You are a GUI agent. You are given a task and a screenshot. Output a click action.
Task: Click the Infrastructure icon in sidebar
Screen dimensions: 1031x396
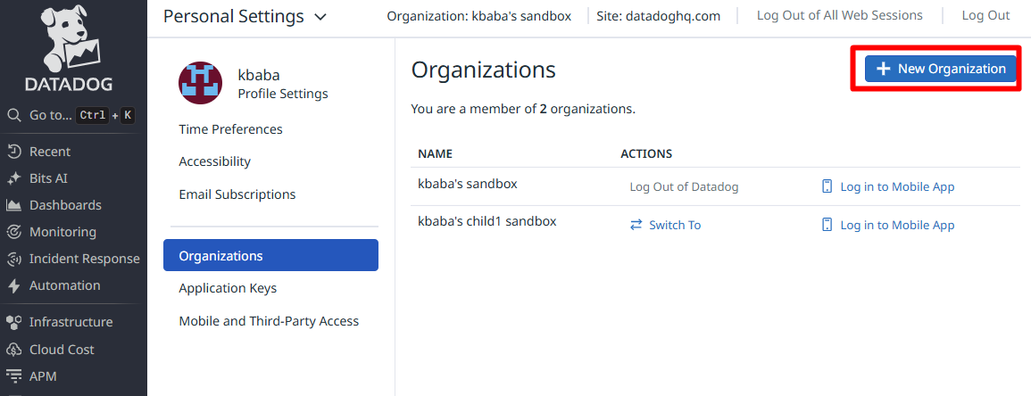tap(14, 322)
